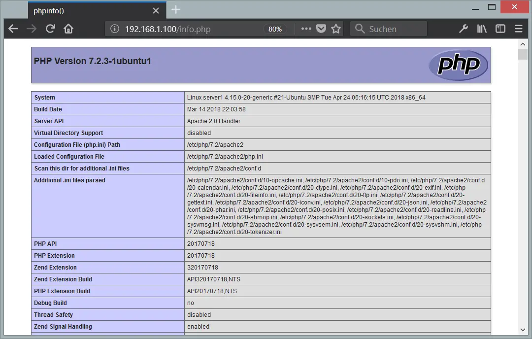Save page to Pocket
The image size is (532, 339).
point(321,29)
